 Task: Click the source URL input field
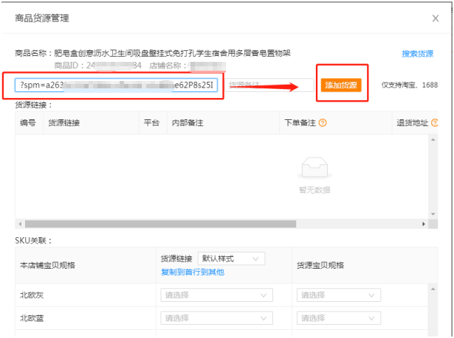[x=116, y=85]
